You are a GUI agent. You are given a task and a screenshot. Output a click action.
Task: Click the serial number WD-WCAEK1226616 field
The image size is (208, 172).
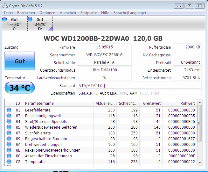coord(104,55)
